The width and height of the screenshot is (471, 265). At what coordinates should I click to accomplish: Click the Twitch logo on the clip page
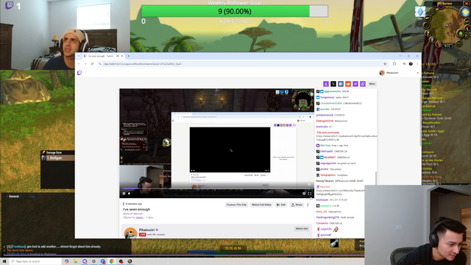(79, 73)
